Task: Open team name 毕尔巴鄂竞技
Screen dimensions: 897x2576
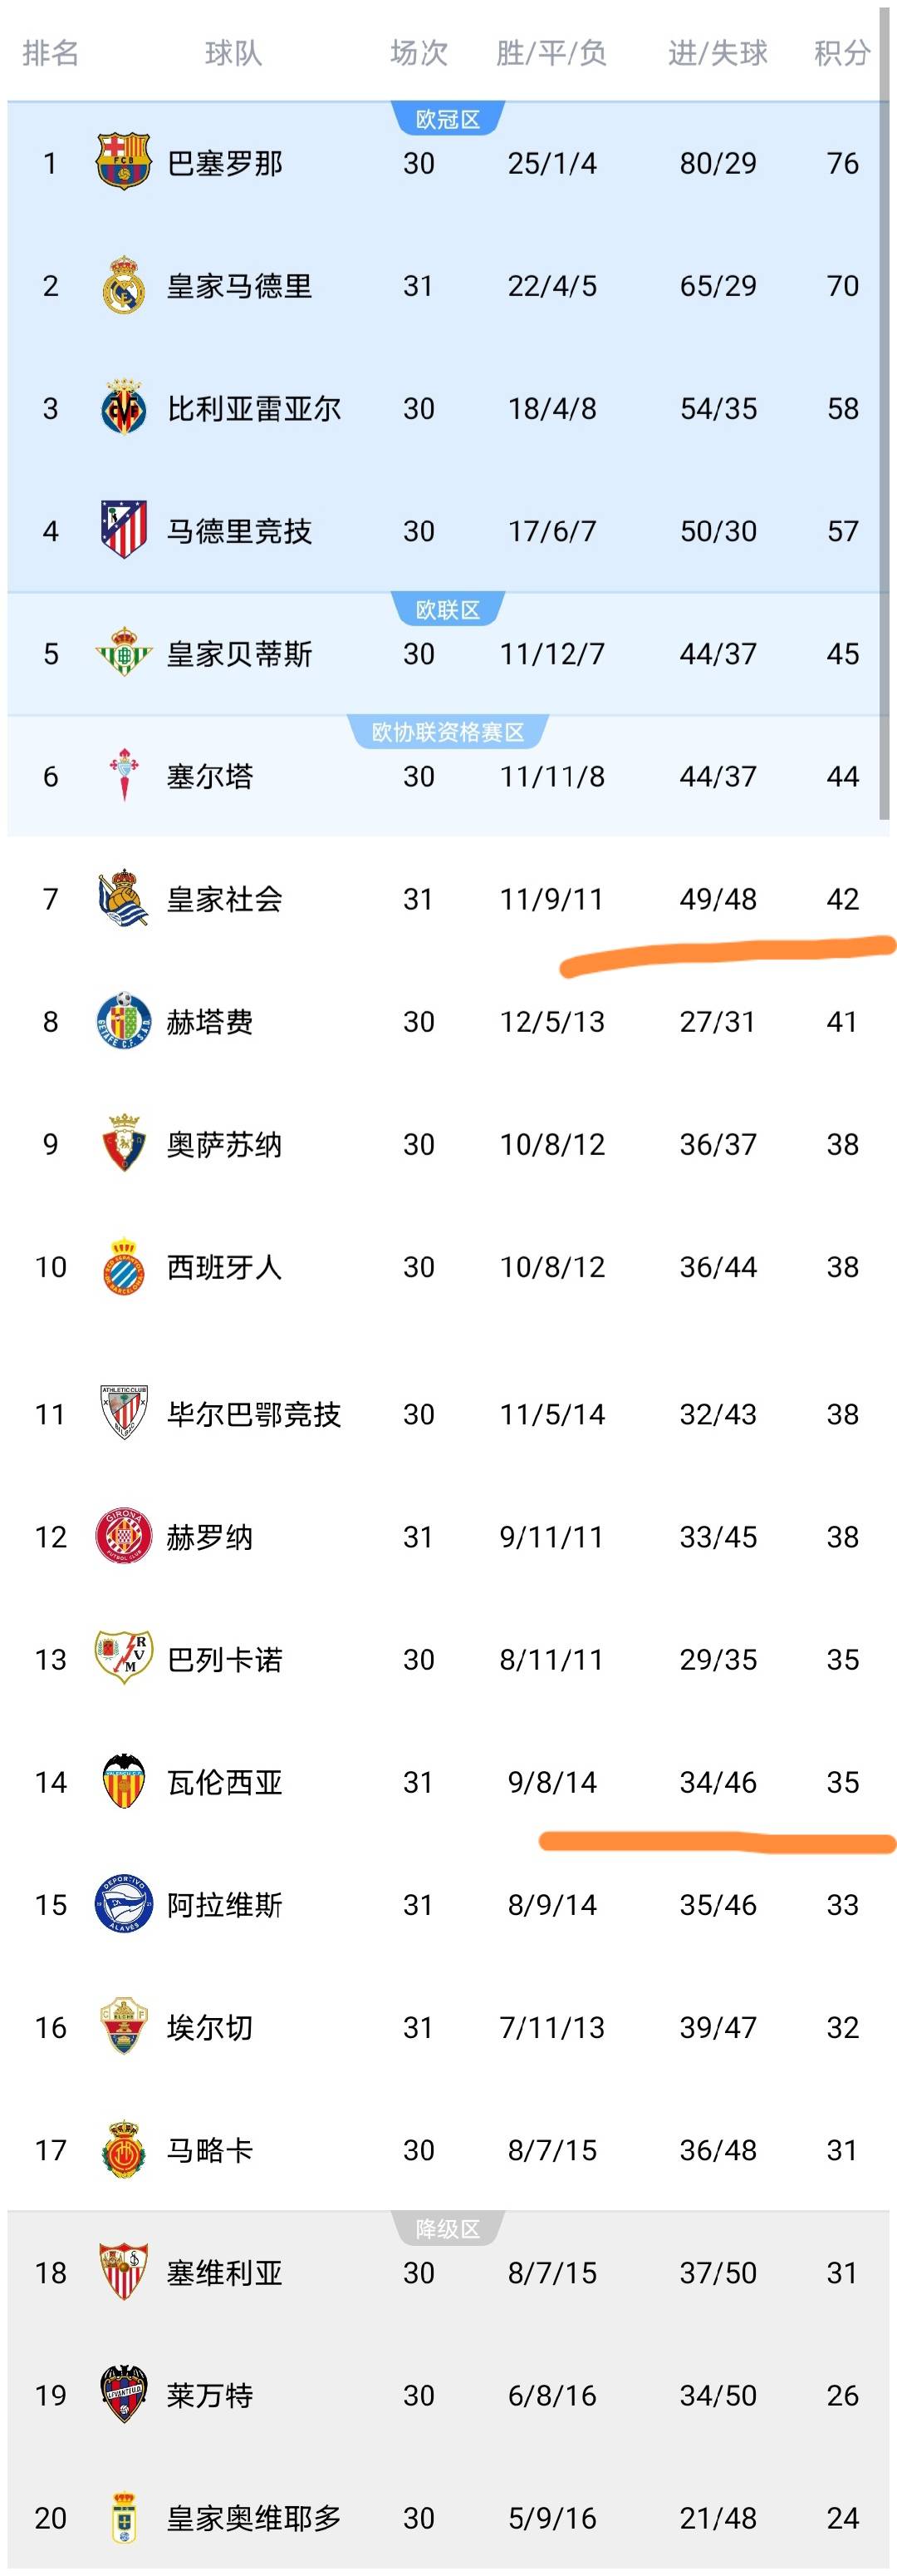Action: (253, 1414)
